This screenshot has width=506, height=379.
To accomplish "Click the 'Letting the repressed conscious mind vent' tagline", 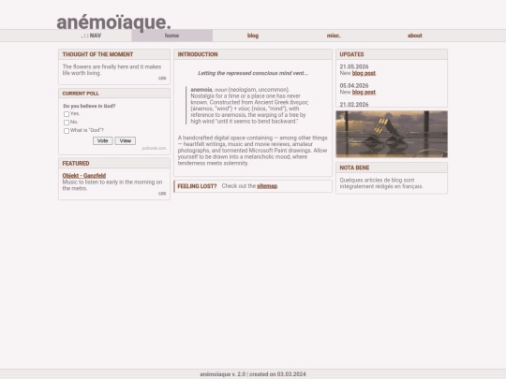I will [253, 73].
